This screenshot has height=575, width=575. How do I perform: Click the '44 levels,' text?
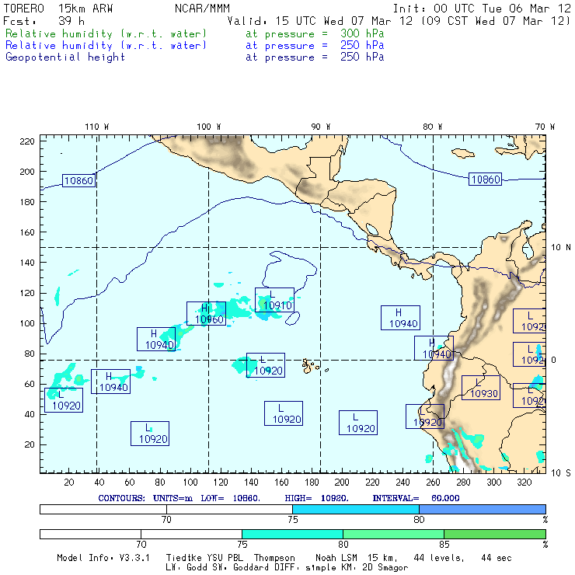pyautogui.click(x=439, y=558)
